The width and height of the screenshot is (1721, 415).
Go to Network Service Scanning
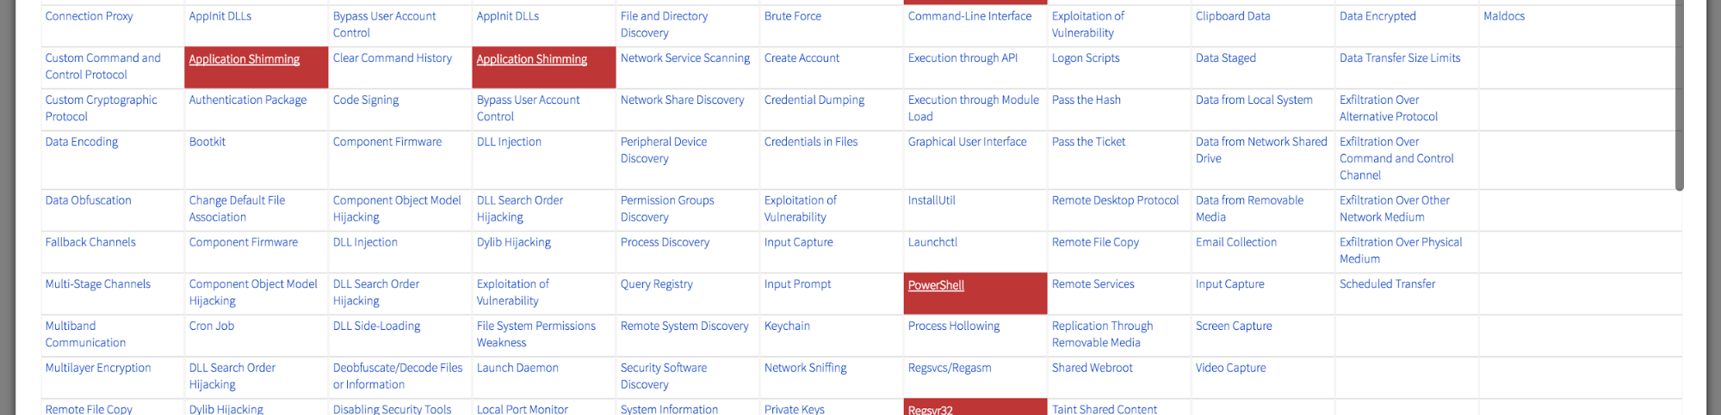coord(684,58)
